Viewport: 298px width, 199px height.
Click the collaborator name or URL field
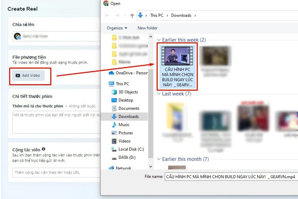coord(56,172)
